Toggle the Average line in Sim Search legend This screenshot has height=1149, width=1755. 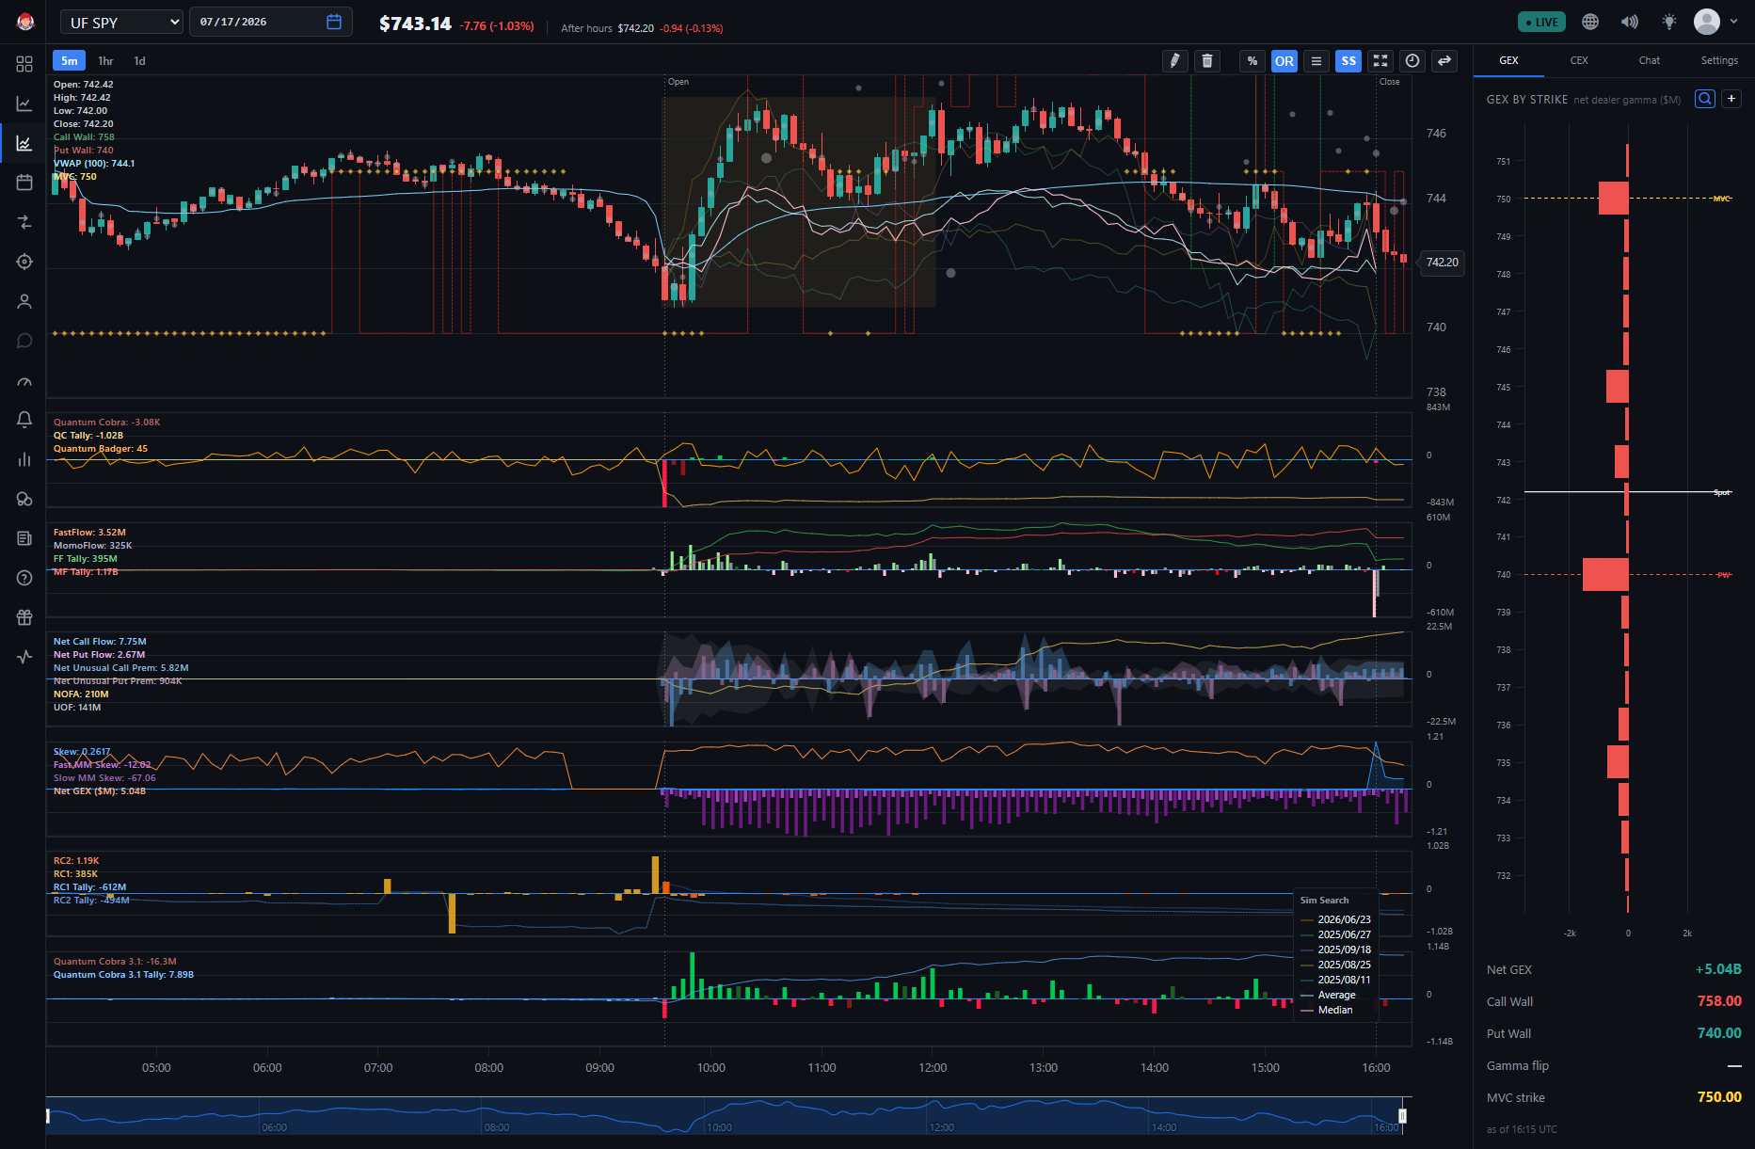[x=1329, y=995]
